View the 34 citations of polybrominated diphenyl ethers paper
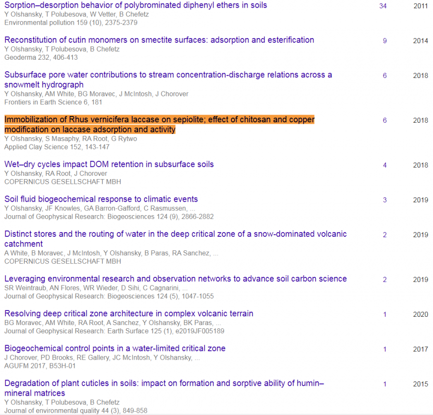This screenshot has height=415, width=433. pyautogui.click(x=383, y=6)
